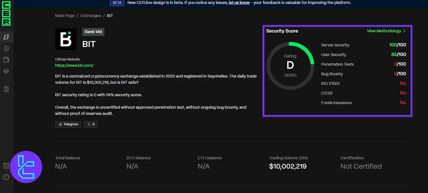Viewport: 428px width, 193px height.
Task: Click the chevron next to View Methodology
Action: tap(405, 31)
